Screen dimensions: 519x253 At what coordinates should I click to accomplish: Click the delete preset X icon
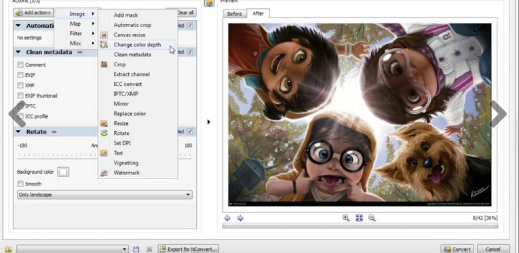tap(149, 249)
